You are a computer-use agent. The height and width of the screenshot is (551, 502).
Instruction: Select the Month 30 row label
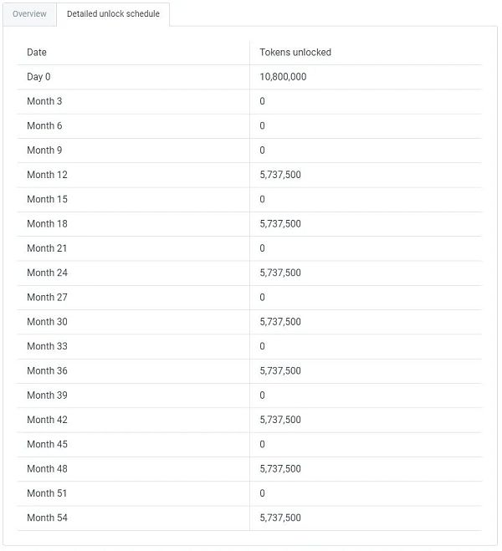47,322
